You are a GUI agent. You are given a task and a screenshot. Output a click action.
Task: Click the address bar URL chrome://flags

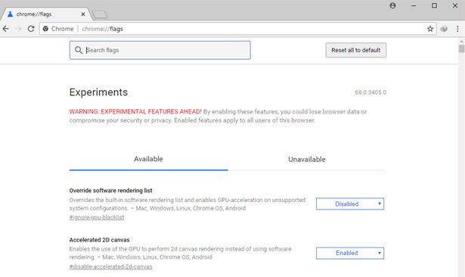pos(102,29)
